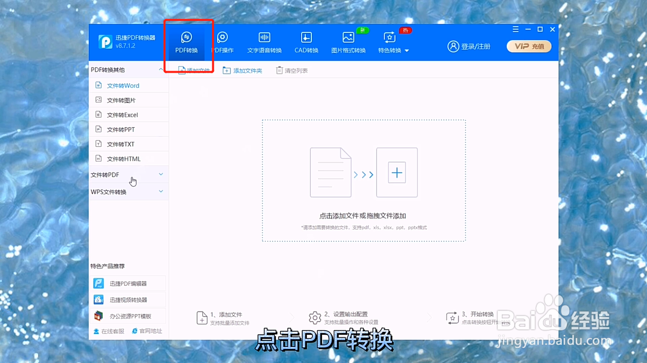The image size is (647, 363).
Task: Click 添加文件夹 toolbar button
Action: pos(243,71)
